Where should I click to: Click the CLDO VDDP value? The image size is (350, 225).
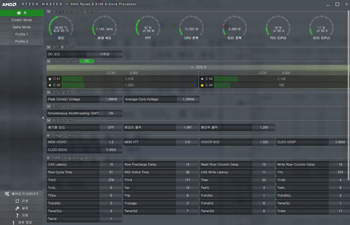(x=339, y=142)
